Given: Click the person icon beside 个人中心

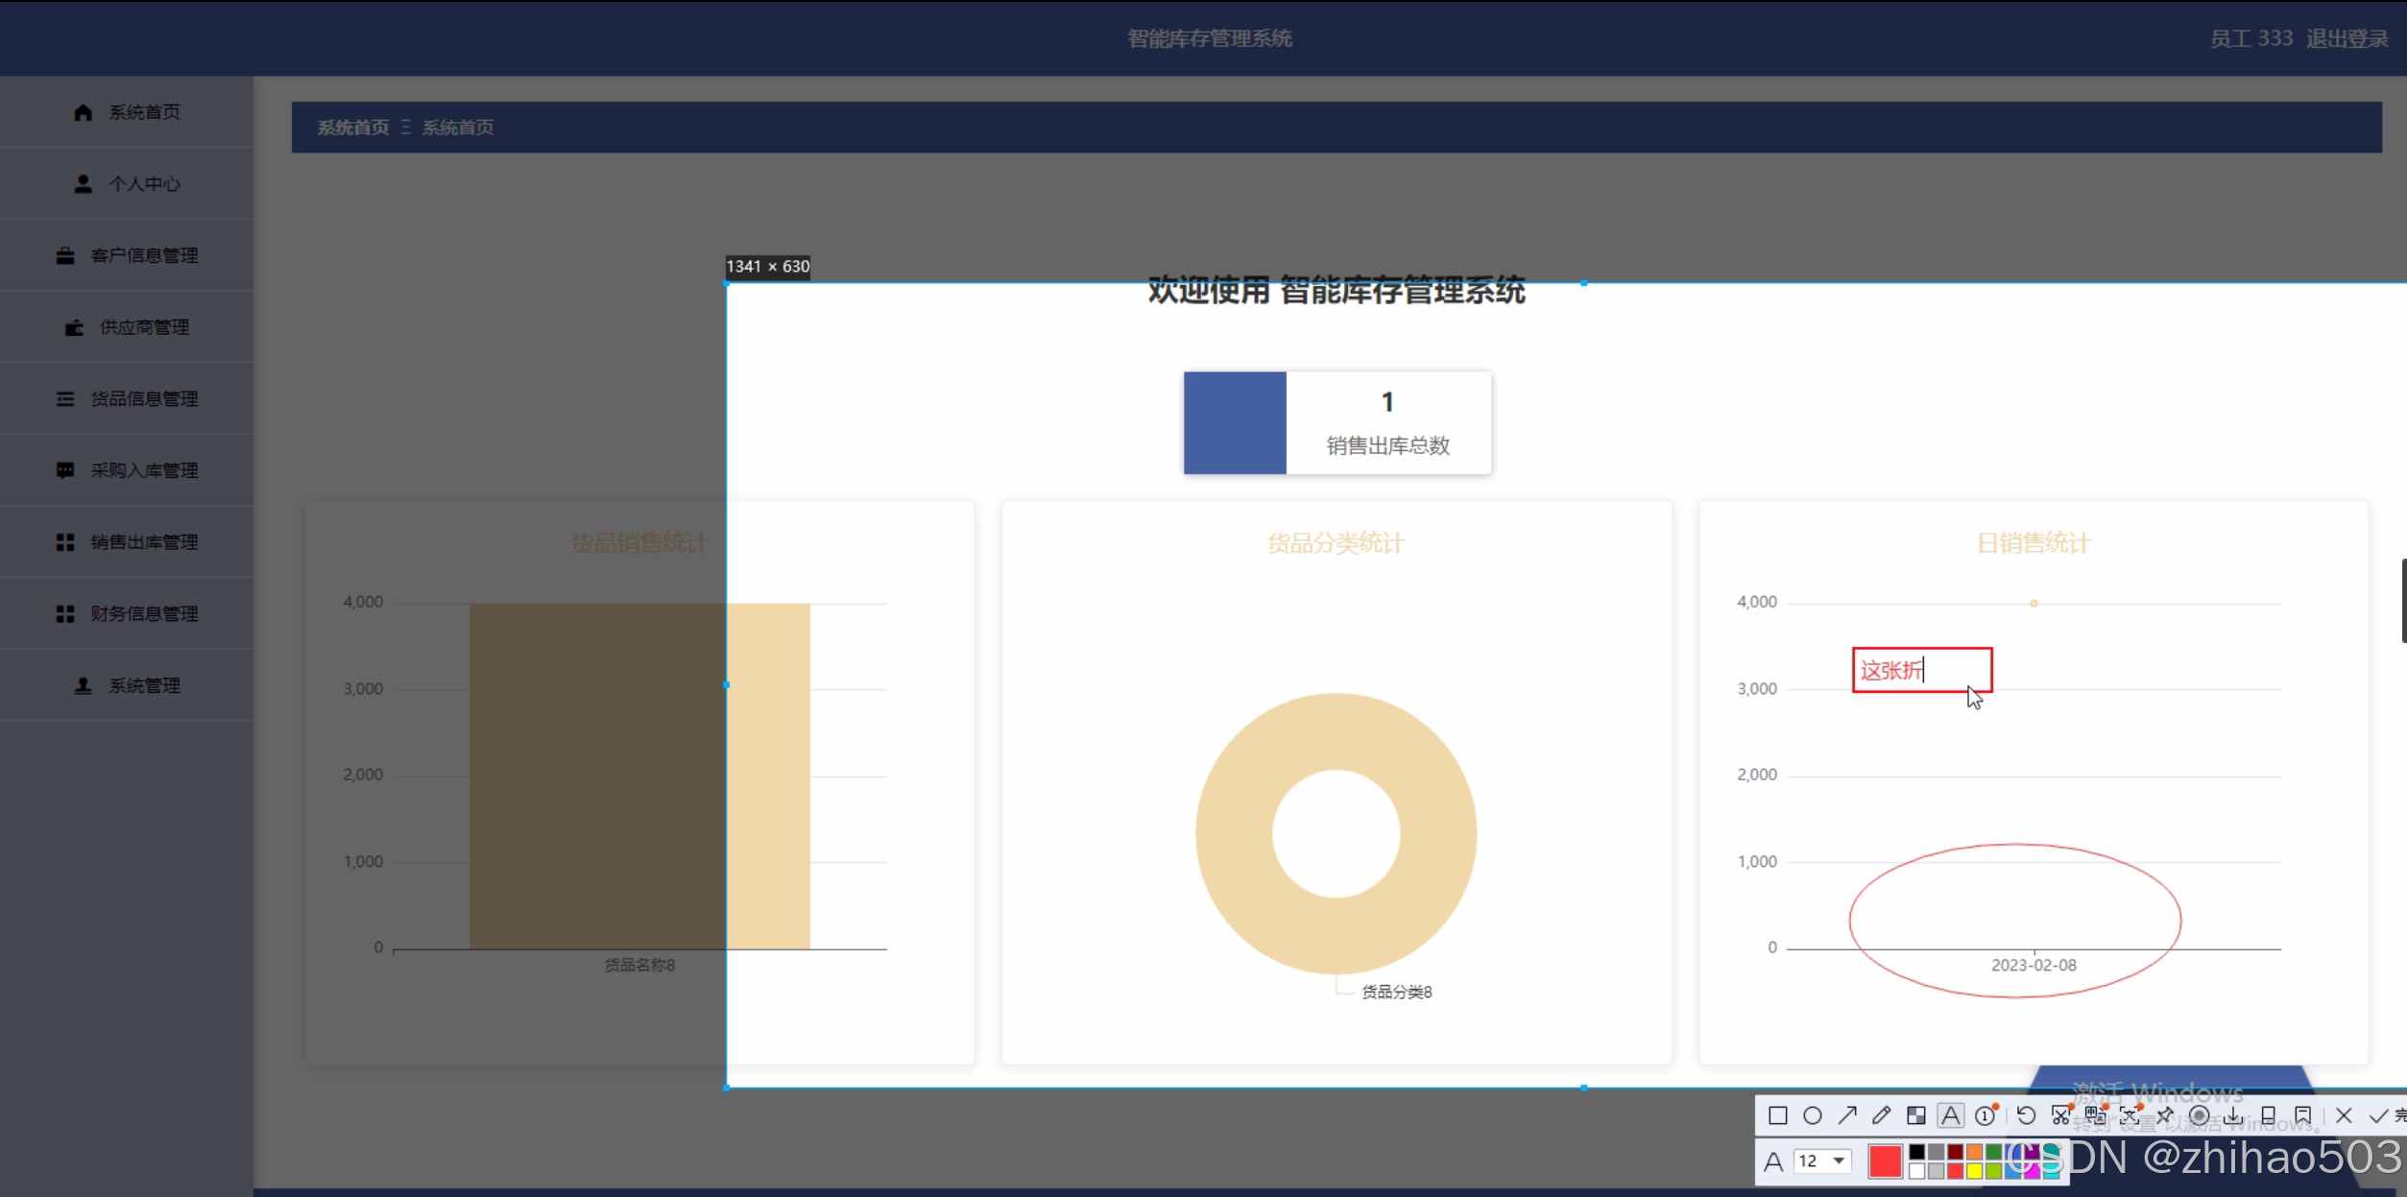Looking at the screenshot, I should tap(83, 183).
